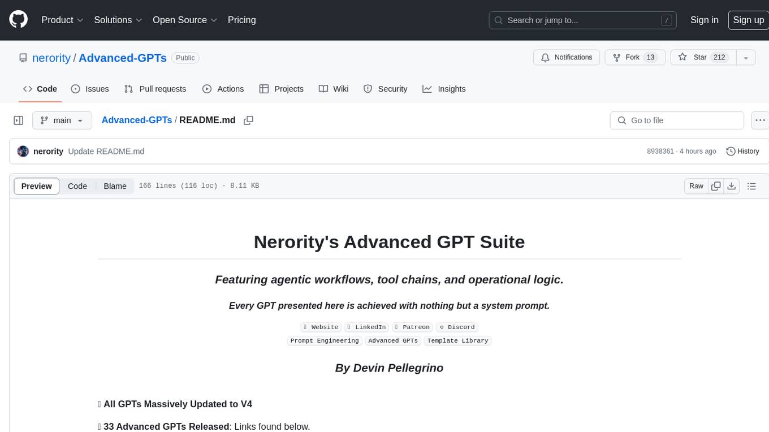Viewport: 769px width, 432px height.
Task: Click the Sign up button
Action: pyautogui.click(x=748, y=20)
